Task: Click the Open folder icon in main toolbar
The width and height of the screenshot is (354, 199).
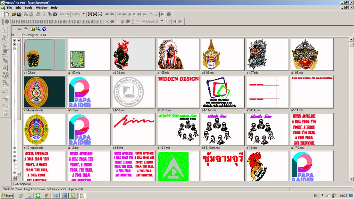Action: tap(14, 14)
